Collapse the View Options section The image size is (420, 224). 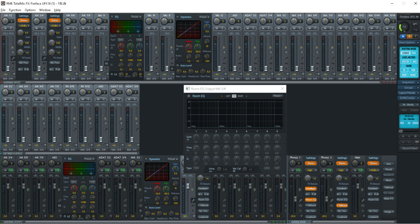408,42
